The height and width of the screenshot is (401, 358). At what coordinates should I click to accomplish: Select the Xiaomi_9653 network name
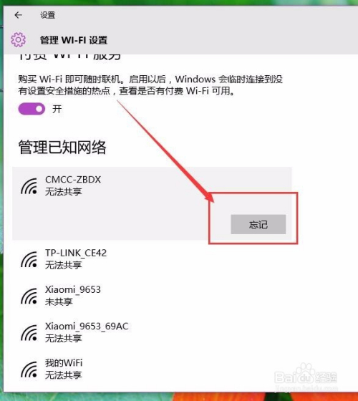coord(73,289)
